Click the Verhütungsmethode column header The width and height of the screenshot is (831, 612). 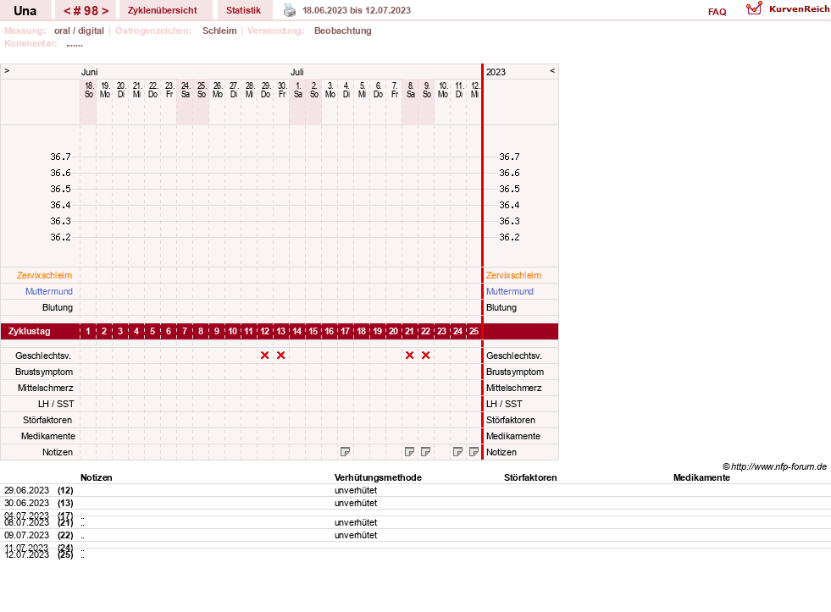tap(378, 477)
